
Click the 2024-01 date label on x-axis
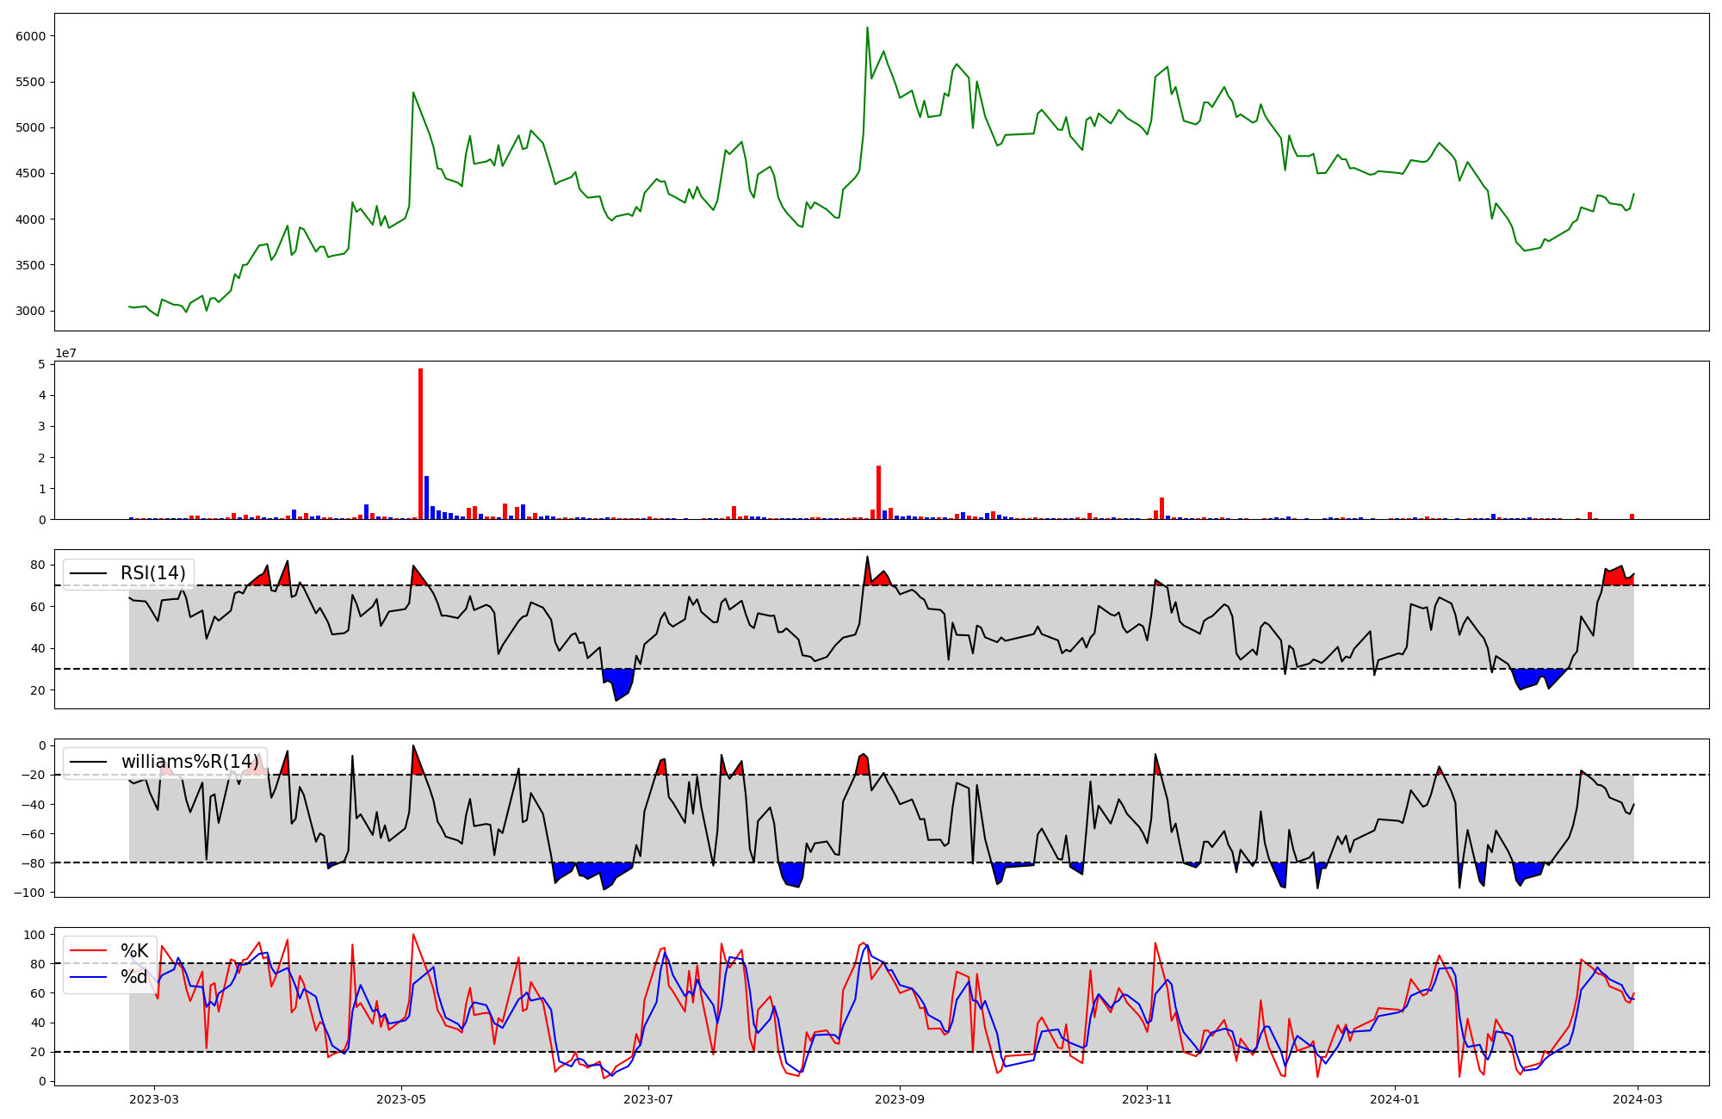pos(1394,1099)
